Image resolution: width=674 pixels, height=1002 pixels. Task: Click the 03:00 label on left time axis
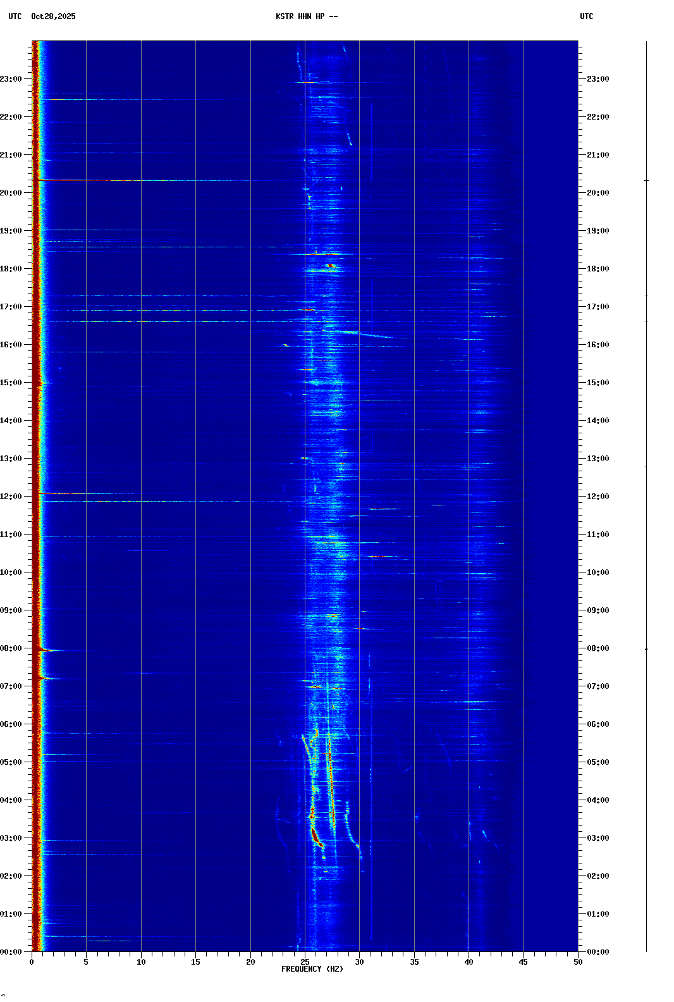[11, 838]
